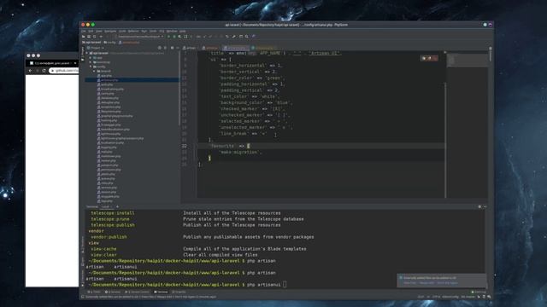Click the artisanui.php breadcrumb
This screenshot has height=307, width=547.
129,43
